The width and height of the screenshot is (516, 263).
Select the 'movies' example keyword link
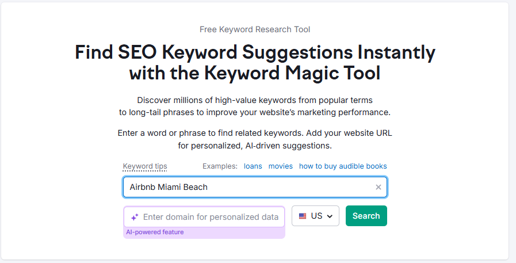click(280, 166)
